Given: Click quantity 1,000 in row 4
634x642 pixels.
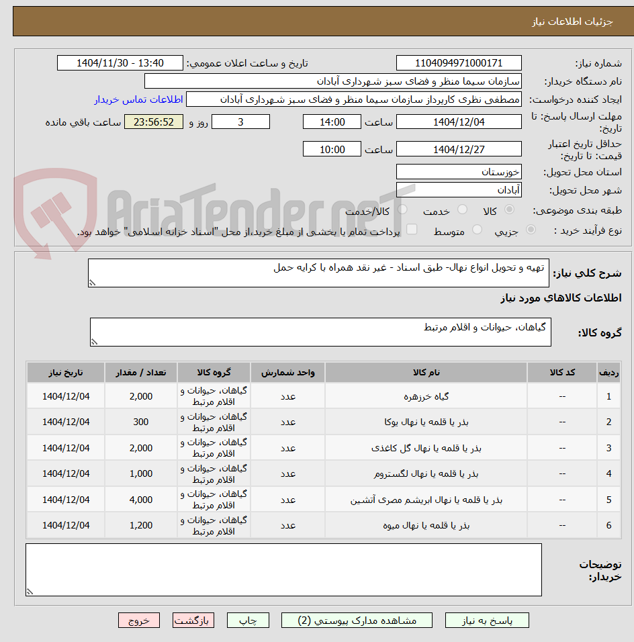Looking at the screenshot, I should tap(141, 473).
